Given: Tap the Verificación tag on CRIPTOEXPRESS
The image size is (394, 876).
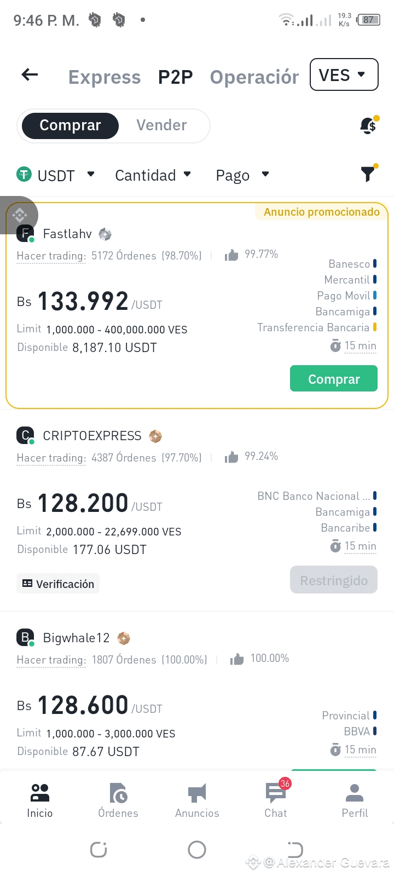Looking at the screenshot, I should tap(58, 584).
